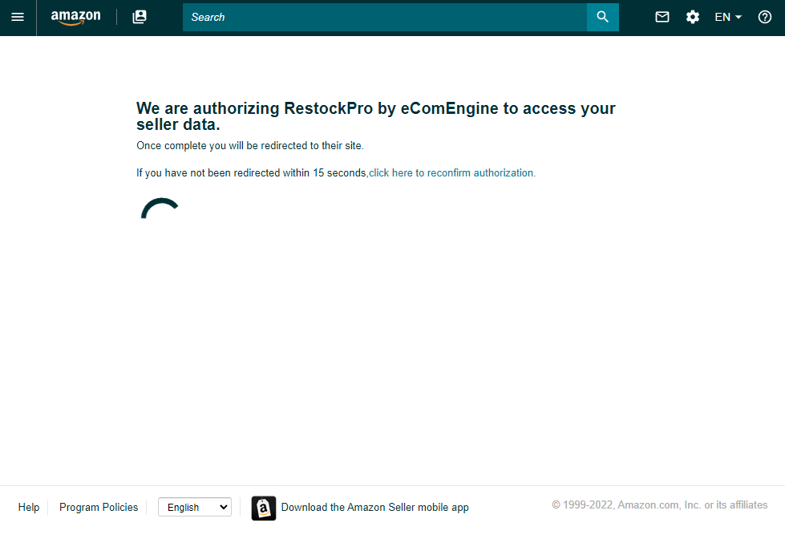
Task: Open the Help link in the footer
Action: pos(29,507)
